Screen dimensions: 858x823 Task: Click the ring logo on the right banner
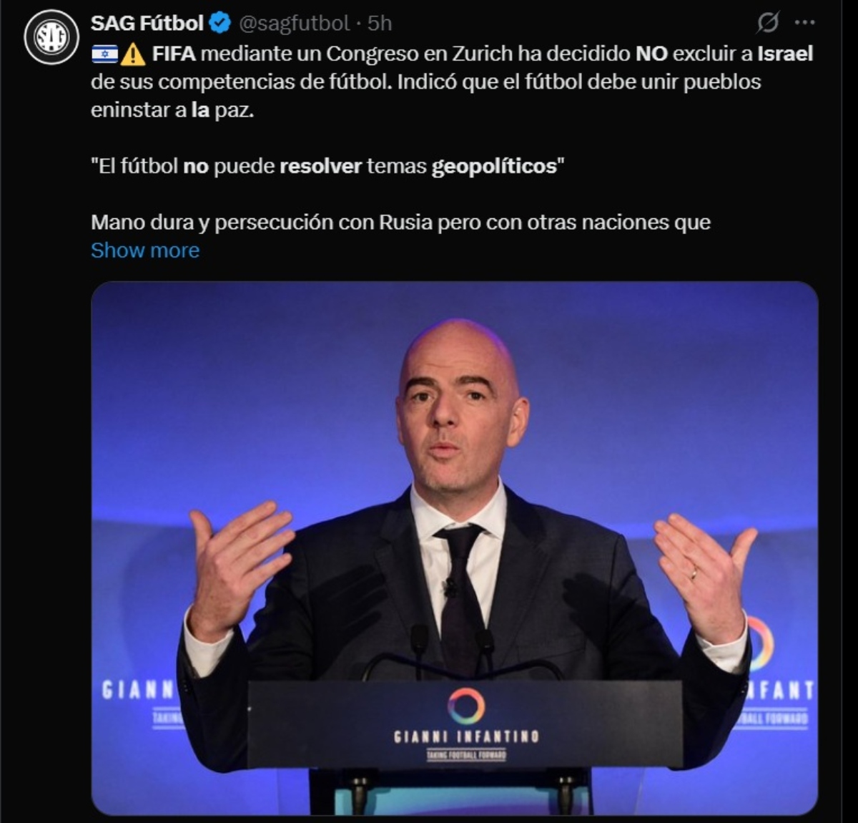click(760, 642)
